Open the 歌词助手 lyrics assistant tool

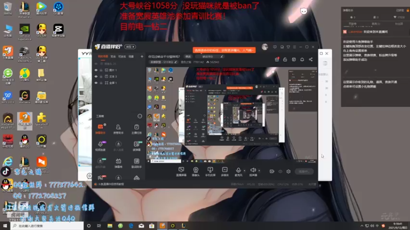click(x=136, y=163)
